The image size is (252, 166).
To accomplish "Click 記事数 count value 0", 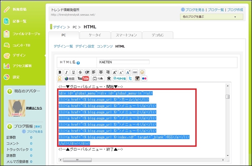I will (x=31, y=137).
